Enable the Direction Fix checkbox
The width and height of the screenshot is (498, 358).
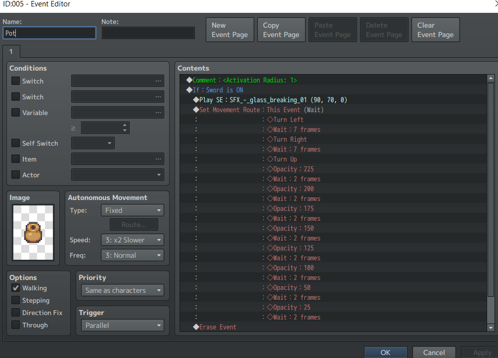point(15,313)
